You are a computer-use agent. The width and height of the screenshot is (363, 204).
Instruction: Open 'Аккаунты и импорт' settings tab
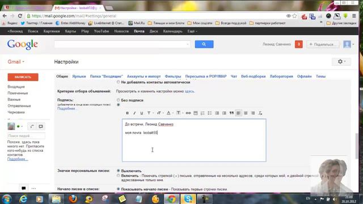pyautogui.click(x=143, y=76)
